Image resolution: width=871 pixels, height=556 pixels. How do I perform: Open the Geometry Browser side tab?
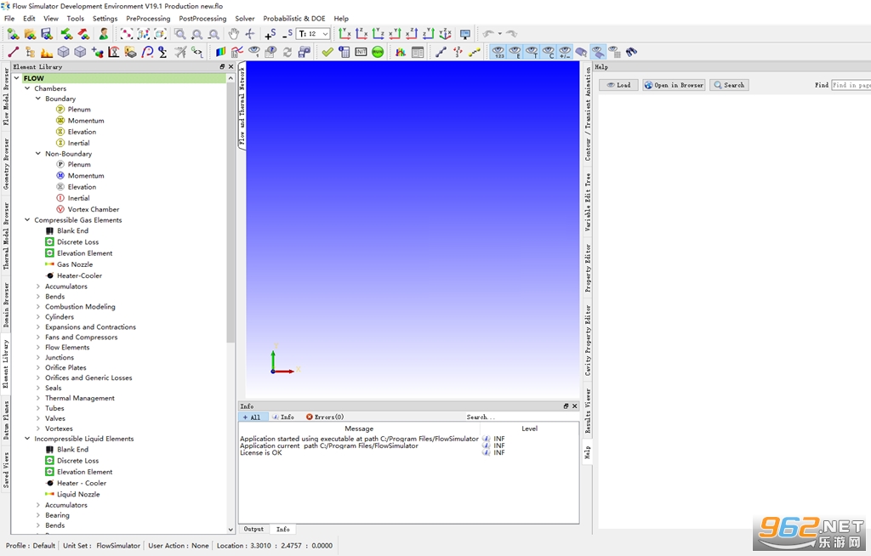click(6, 164)
